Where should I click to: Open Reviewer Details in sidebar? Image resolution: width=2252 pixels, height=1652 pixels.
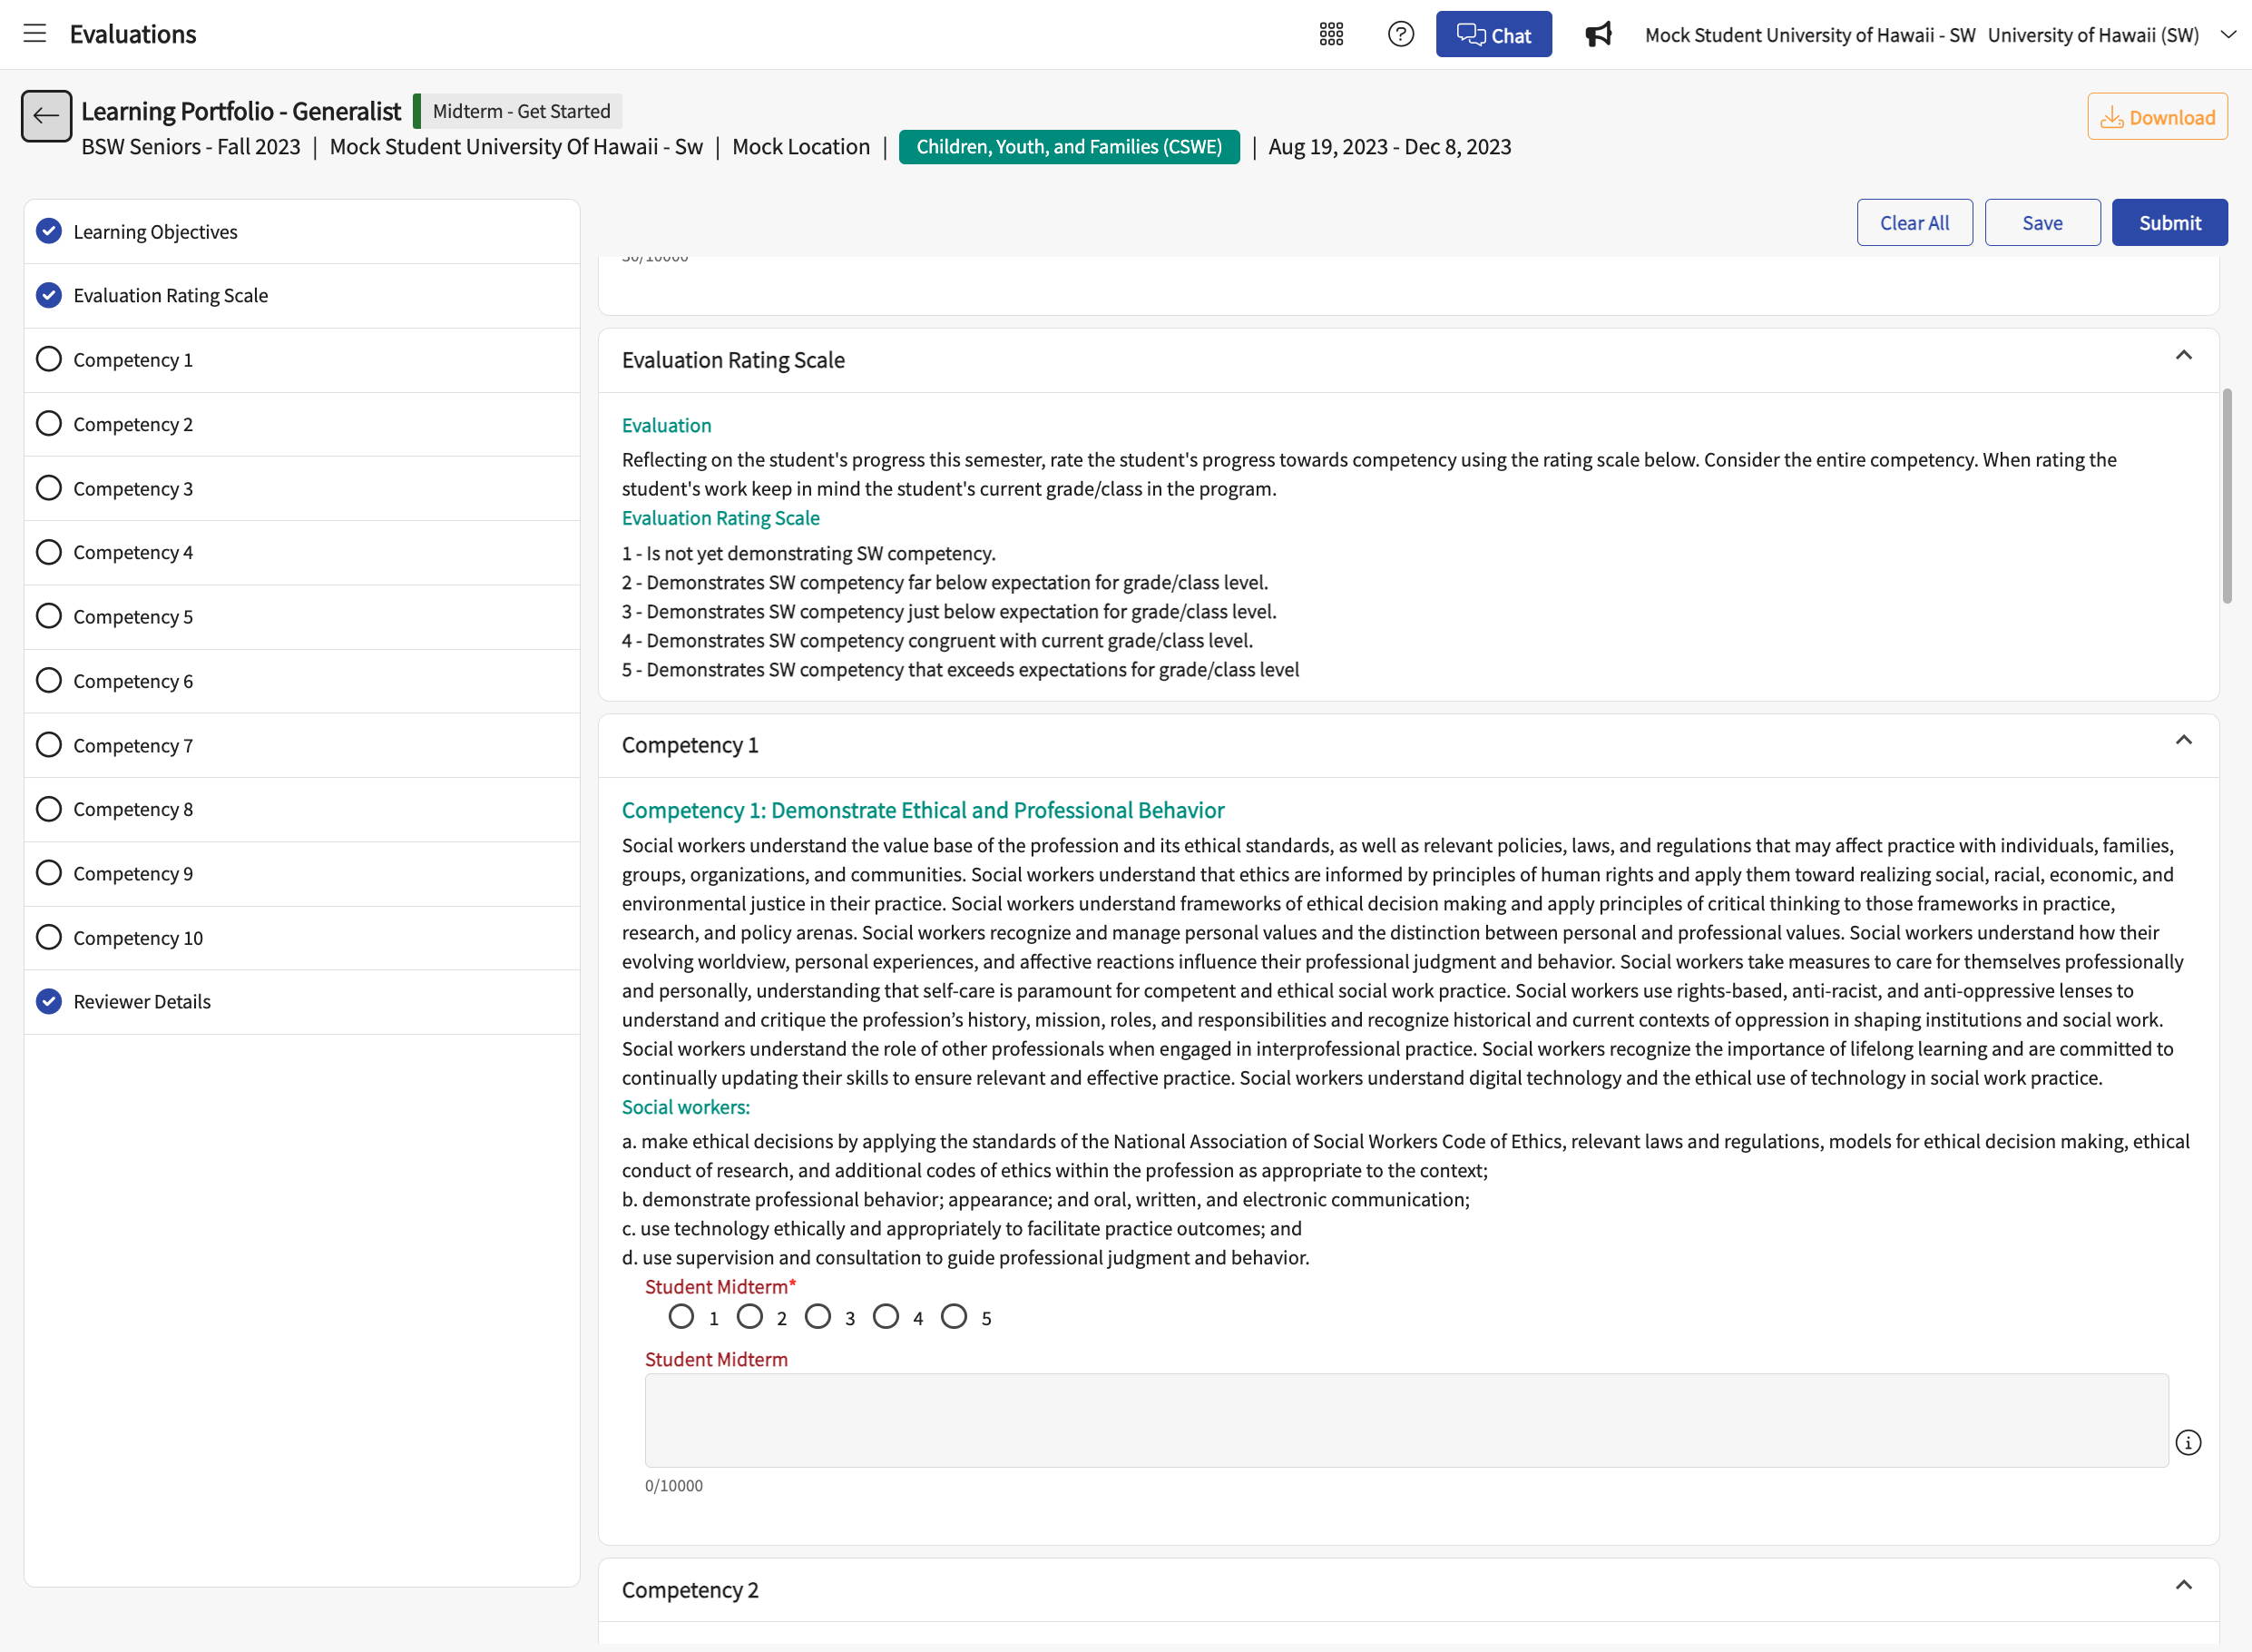[302, 1001]
